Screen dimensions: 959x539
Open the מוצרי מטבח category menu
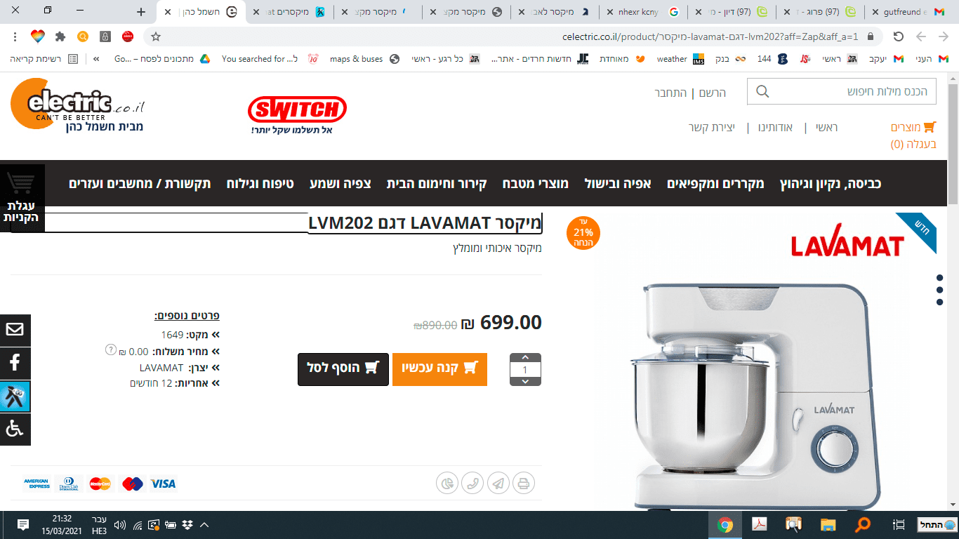tap(535, 184)
